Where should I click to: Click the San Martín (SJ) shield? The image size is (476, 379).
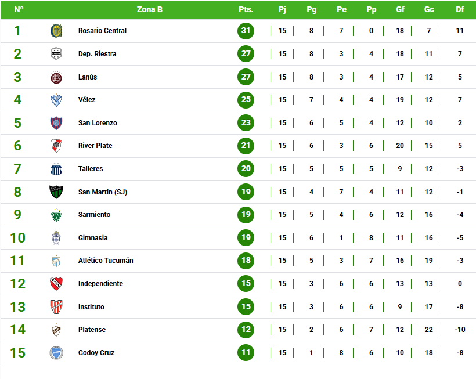56,192
